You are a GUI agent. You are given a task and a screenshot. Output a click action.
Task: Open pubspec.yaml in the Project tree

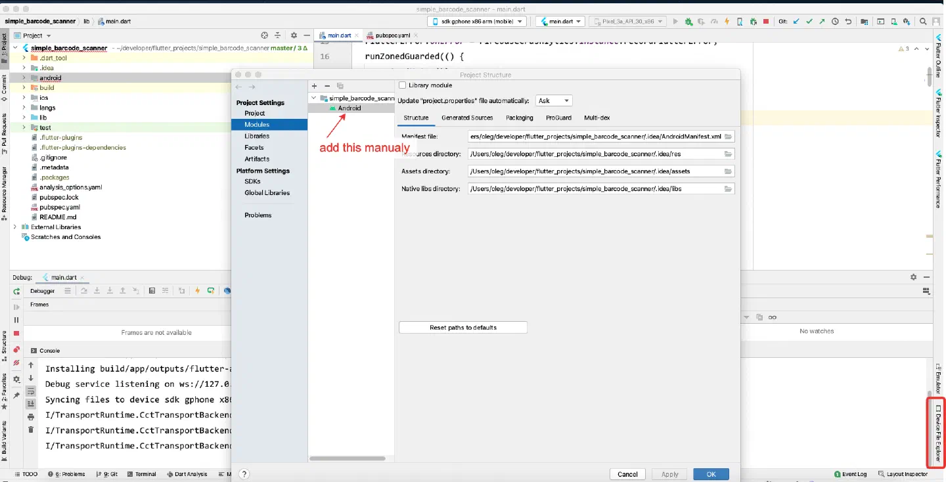(59, 207)
